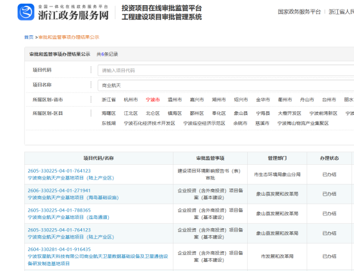The image size is (354, 271).
Task: Filter by district 北仑区
Action: pyautogui.click(x=152, y=113)
